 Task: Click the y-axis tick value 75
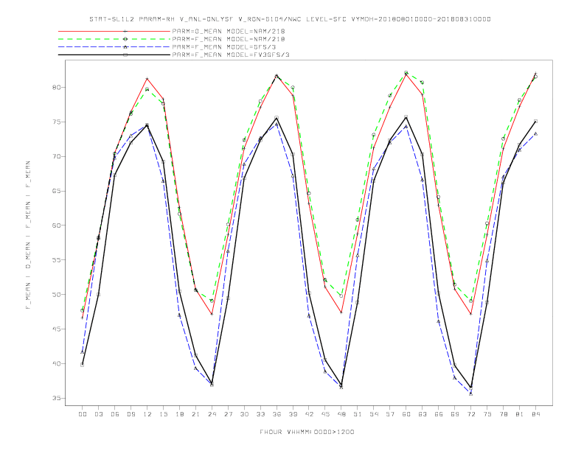[56, 122]
